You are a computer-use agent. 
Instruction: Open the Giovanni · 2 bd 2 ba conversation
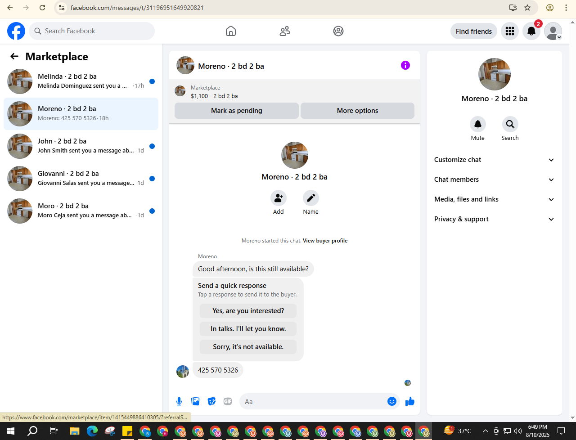[81, 179]
